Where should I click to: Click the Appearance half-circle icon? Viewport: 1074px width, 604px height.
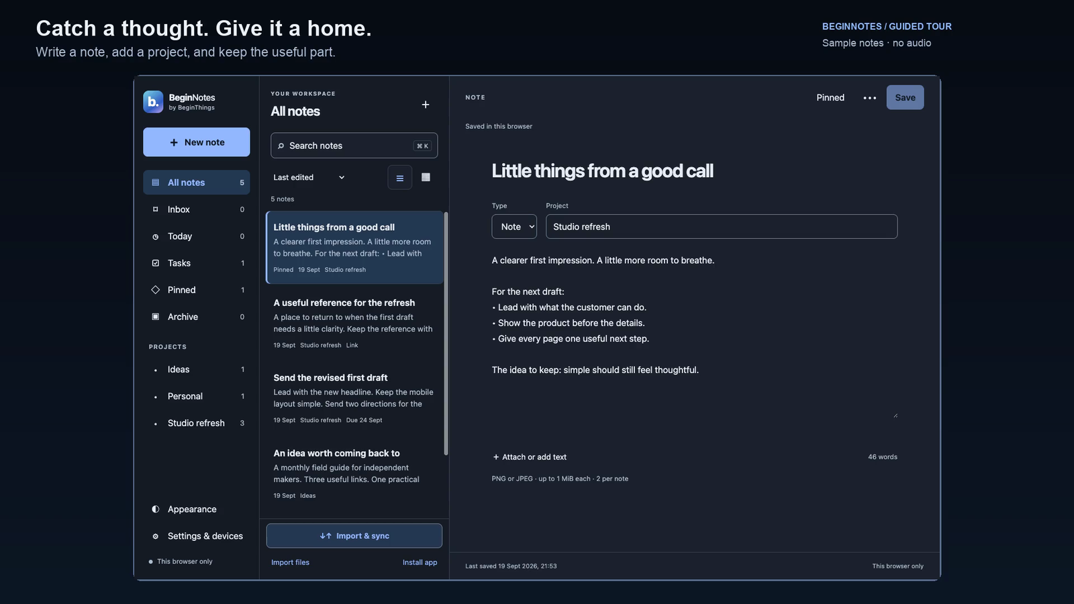(156, 509)
